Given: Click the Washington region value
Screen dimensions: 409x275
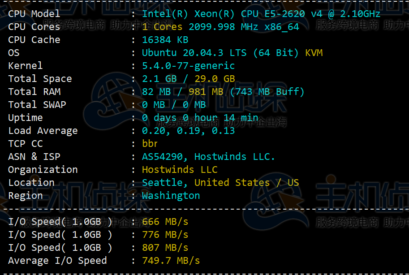Looking at the screenshot, I should coord(171,196).
